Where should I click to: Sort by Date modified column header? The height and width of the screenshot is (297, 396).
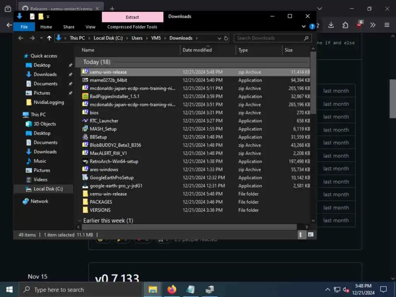(x=208, y=50)
